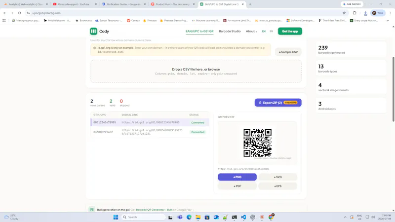Click the taskbar Search box

pos(143,217)
